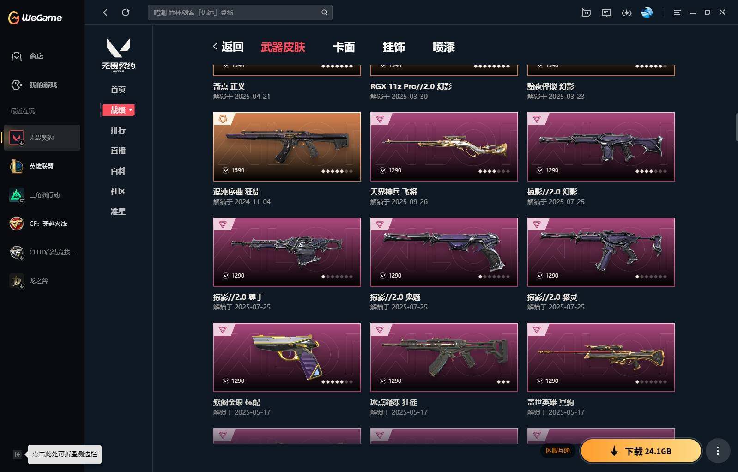Refresh the page with reload icon
Screen dimensions: 738x472
[x=126, y=12]
